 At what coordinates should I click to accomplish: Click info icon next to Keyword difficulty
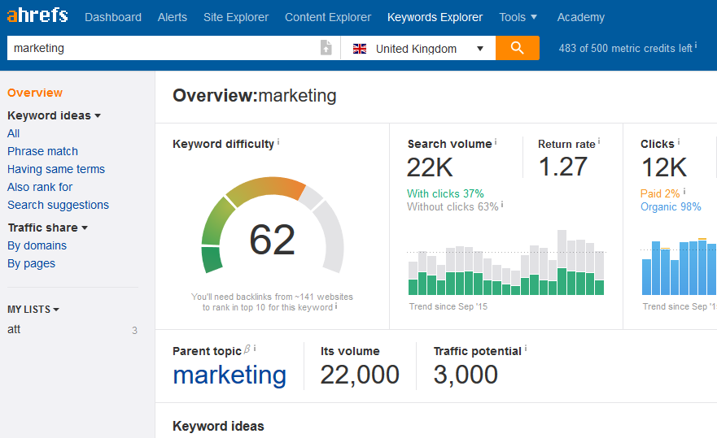click(278, 142)
